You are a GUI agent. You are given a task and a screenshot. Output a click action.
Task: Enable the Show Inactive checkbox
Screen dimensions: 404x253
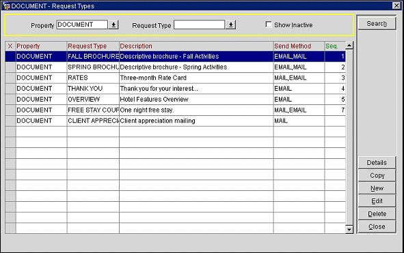click(x=269, y=25)
